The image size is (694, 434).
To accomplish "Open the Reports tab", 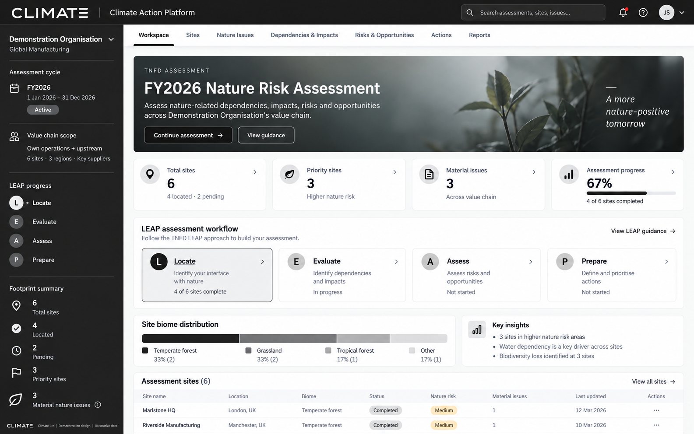I will (479, 35).
